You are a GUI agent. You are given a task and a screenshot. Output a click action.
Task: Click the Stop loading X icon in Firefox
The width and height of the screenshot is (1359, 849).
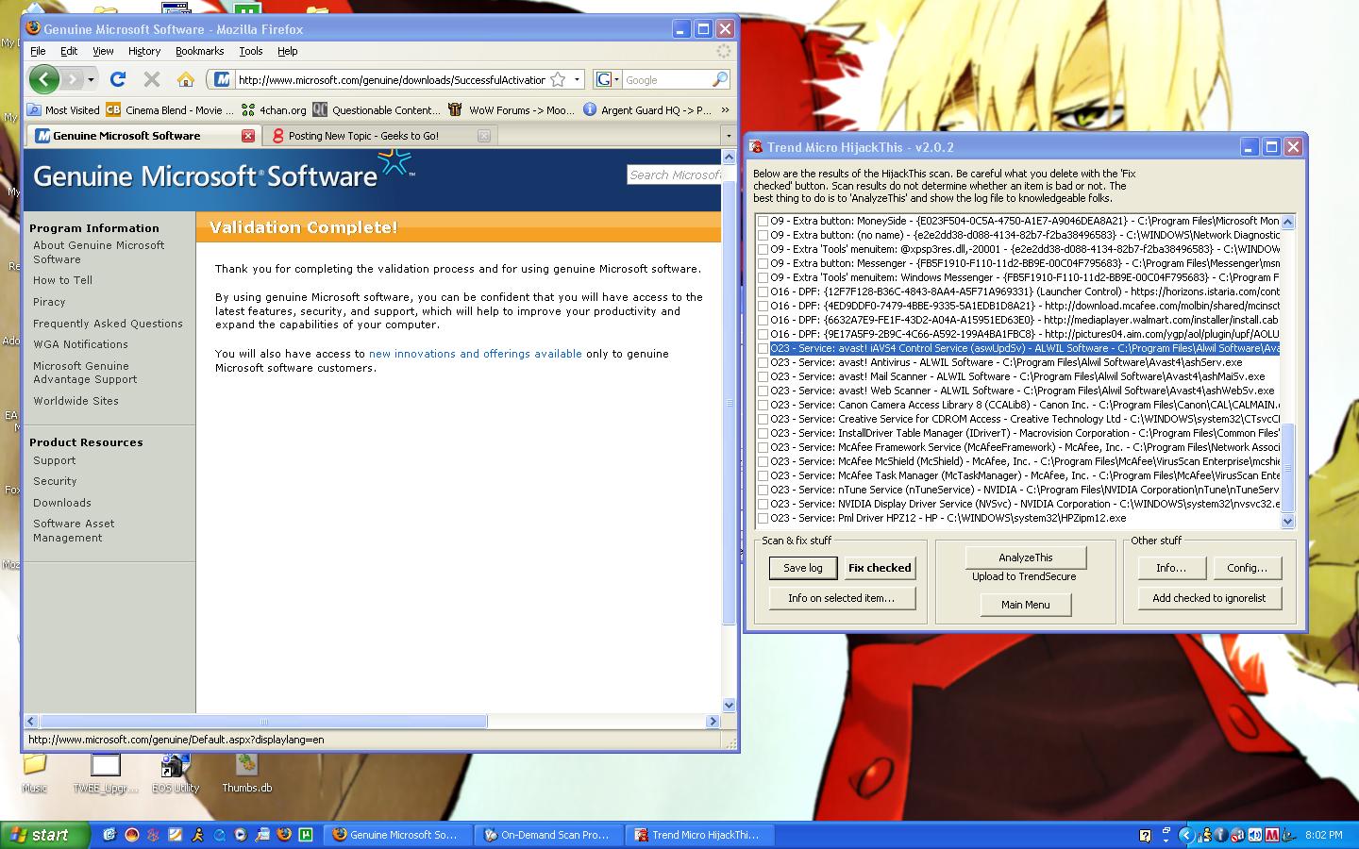(152, 79)
